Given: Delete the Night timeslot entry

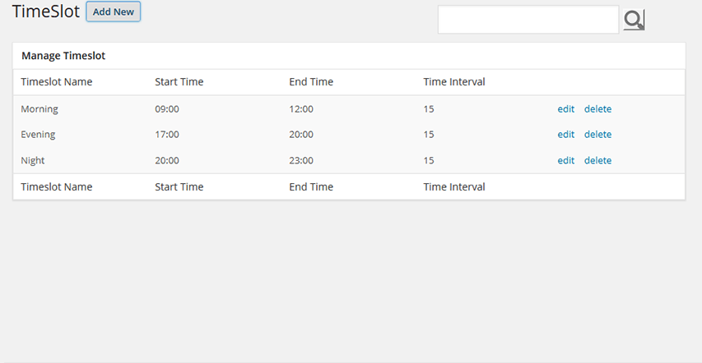Looking at the screenshot, I should 597,160.
